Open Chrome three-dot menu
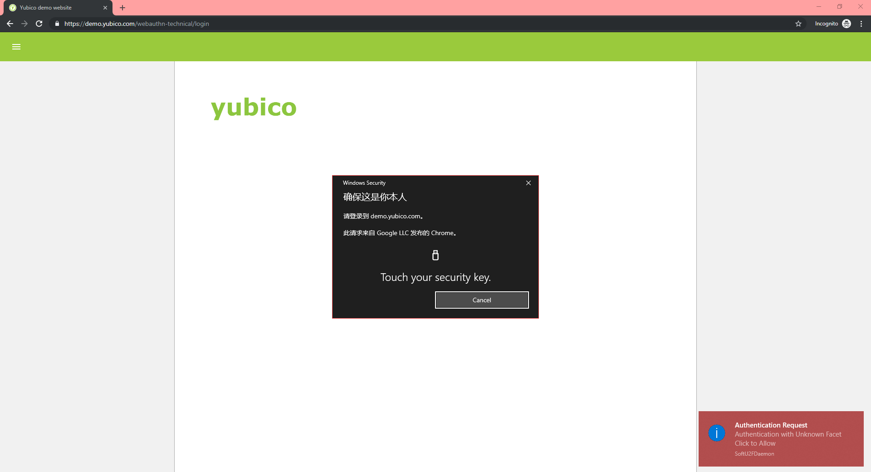Image resolution: width=871 pixels, height=472 pixels. pyautogui.click(x=861, y=24)
